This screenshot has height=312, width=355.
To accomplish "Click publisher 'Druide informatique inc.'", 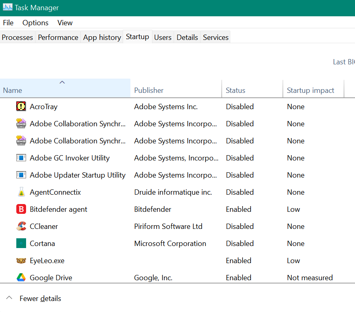I will 173,192.
